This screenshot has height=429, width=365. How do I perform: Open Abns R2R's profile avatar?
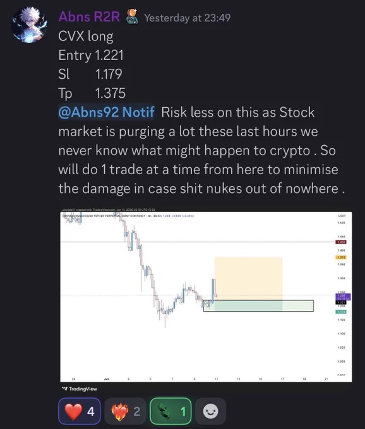29,25
